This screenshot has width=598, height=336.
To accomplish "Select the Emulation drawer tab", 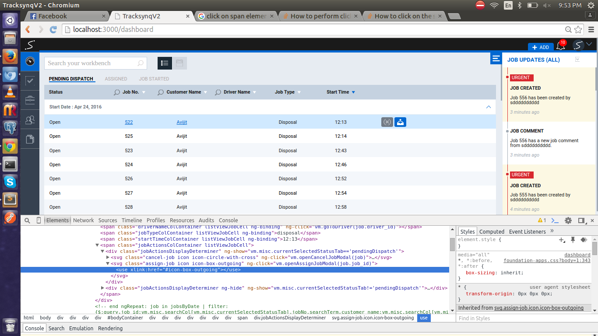I will (81, 328).
